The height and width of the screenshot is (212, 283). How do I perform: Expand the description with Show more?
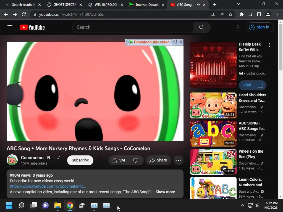click(x=165, y=192)
